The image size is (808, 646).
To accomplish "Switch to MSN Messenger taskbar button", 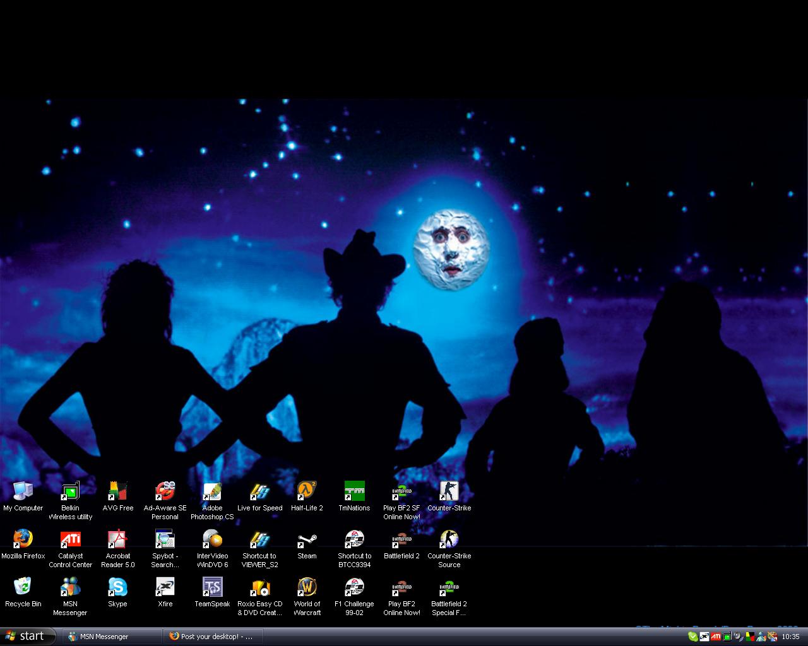I will [112, 637].
